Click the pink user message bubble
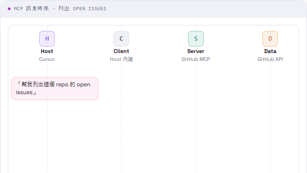The image size is (307, 173). [55, 89]
